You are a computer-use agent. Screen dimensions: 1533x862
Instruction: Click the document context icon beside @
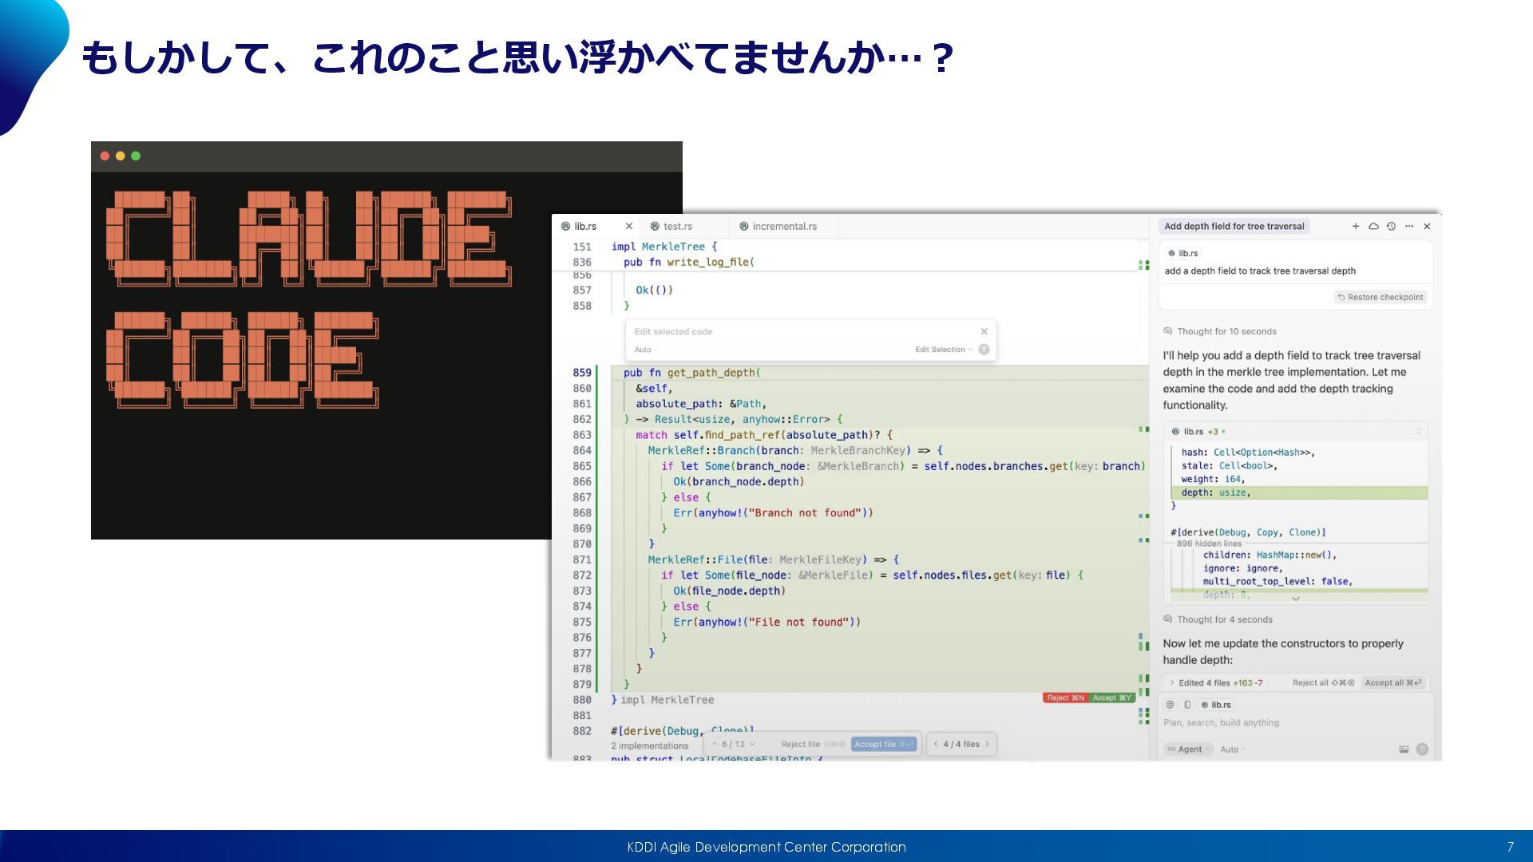click(x=1187, y=705)
